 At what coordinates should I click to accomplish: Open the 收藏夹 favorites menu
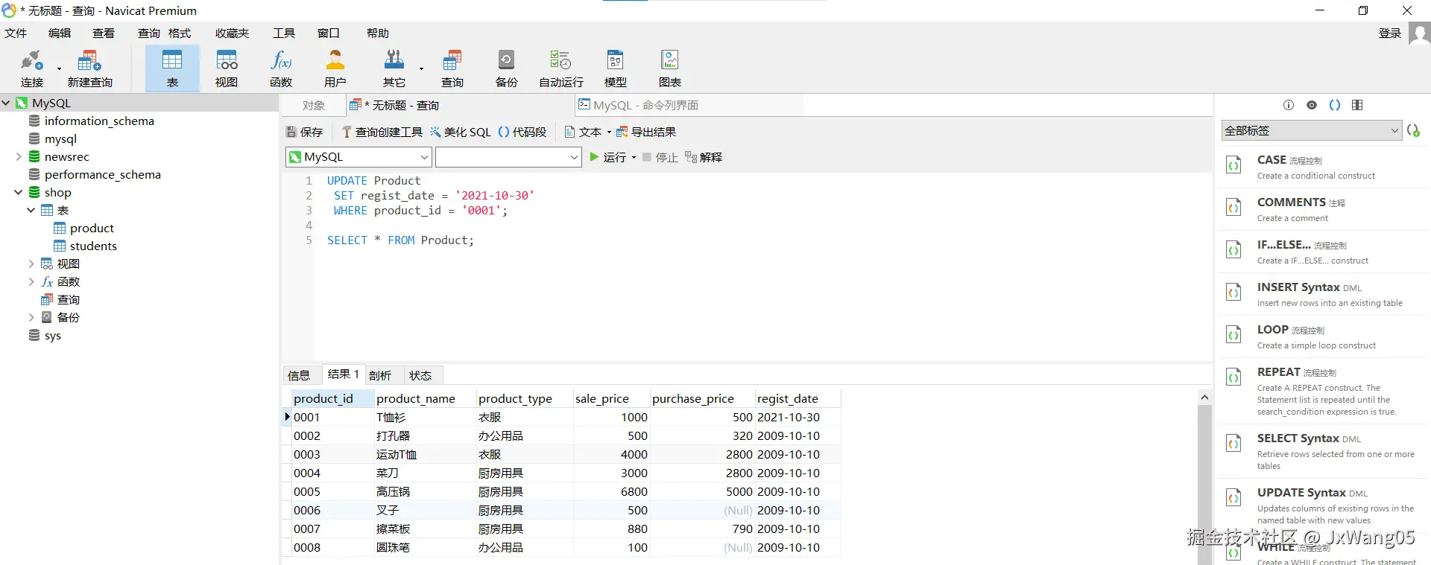click(x=233, y=33)
